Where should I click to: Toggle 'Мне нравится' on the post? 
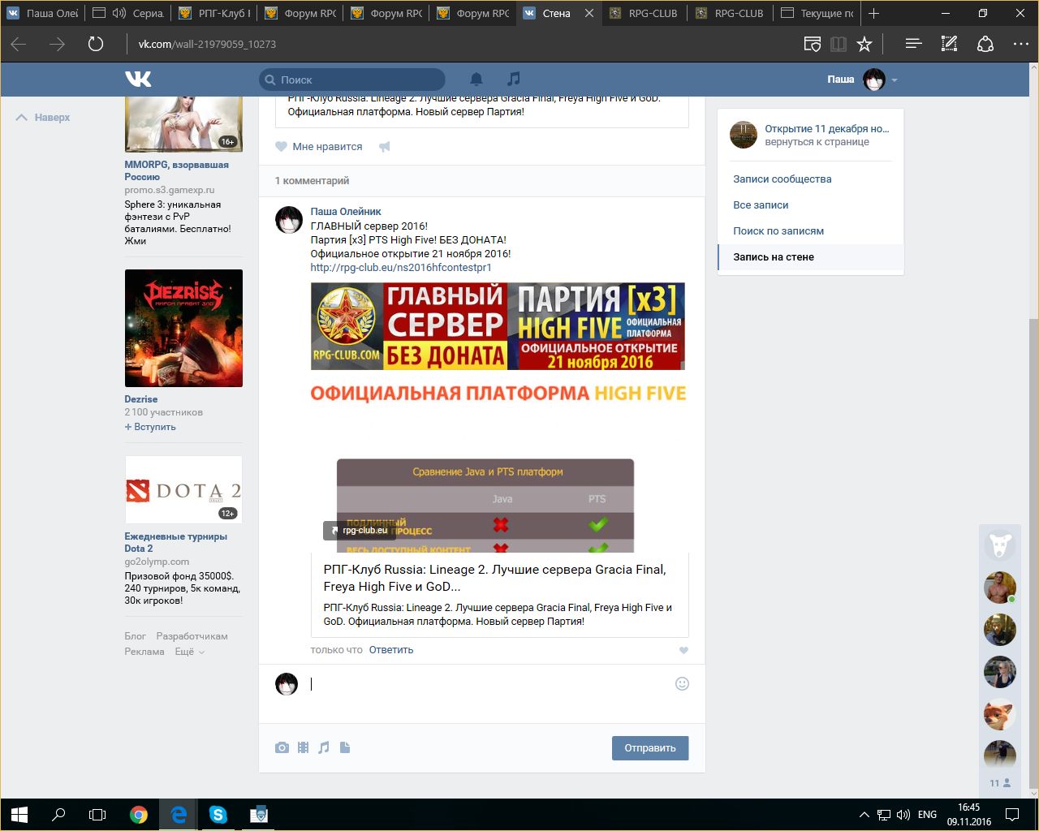pos(319,147)
